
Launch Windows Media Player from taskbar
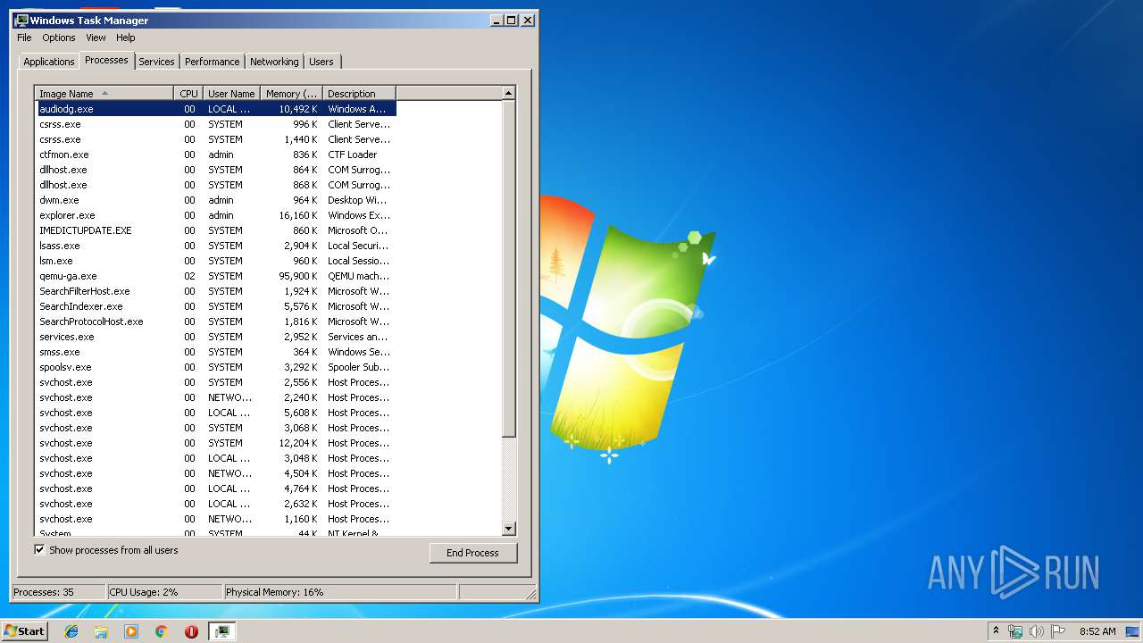coord(131,631)
